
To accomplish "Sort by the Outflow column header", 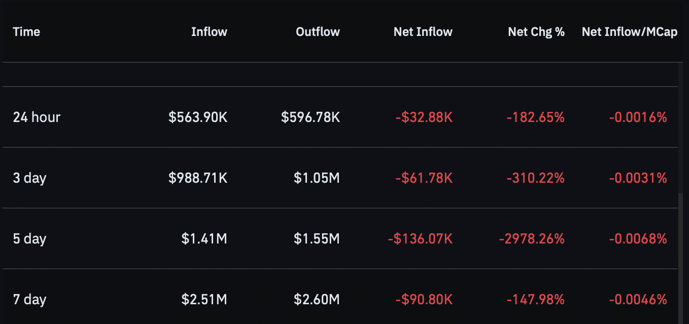I will [318, 32].
